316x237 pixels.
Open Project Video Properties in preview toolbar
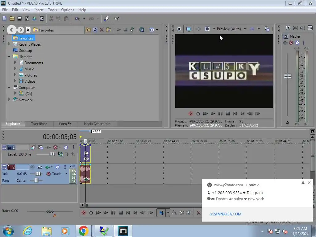click(179, 29)
